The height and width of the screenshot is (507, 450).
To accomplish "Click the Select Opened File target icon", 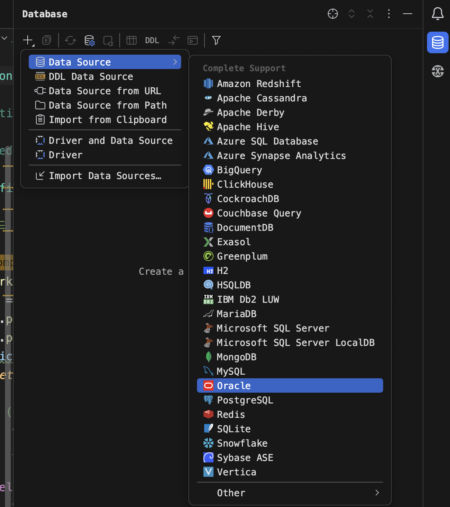I will [333, 14].
